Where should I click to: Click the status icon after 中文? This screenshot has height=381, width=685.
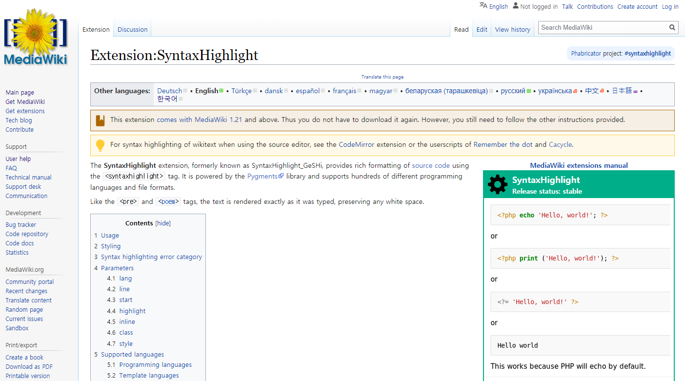coord(602,91)
